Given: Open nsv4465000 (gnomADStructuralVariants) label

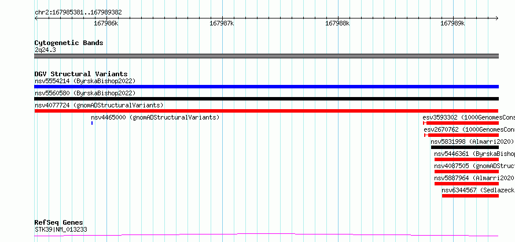Looking at the screenshot, I should [155, 117].
